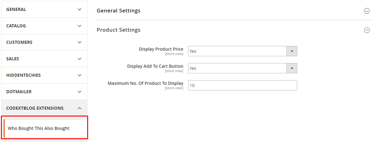Open the CATALOG configuration tab
This screenshot has width=372, height=142.
click(x=16, y=26)
